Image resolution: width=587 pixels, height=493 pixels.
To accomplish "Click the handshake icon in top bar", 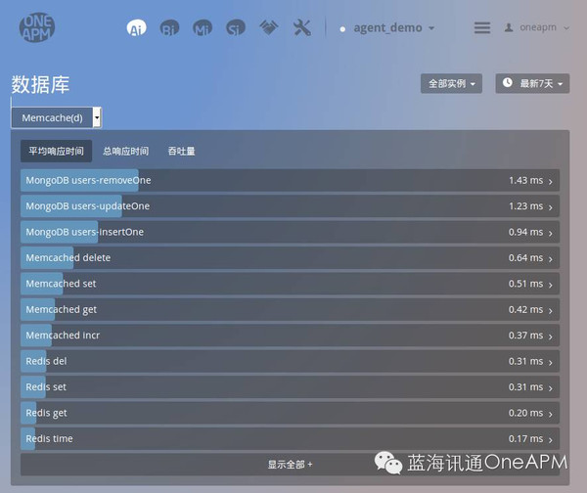I will tap(269, 27).
